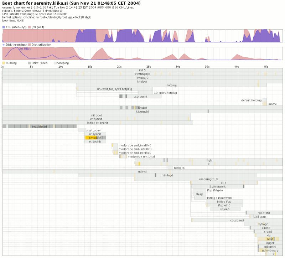Click the 'rpc.statd' process bar
This screenshot has height=258, width=285.
click(x=264, y=213)
